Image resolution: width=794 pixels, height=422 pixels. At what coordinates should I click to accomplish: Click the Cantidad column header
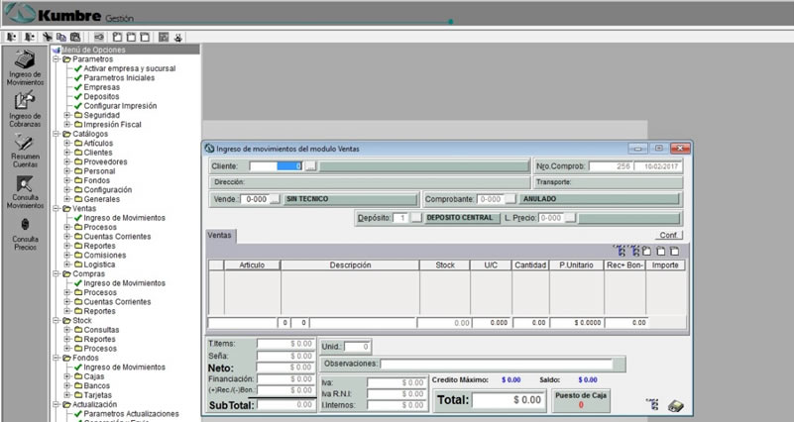[530, 265]
